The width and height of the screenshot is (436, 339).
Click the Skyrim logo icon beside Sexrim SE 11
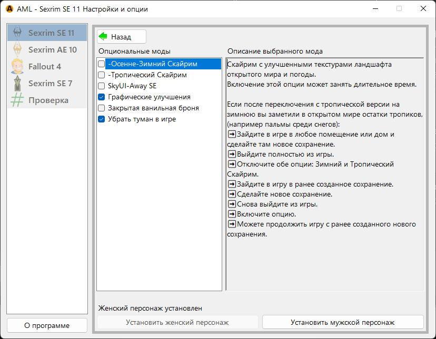[17, 33]
